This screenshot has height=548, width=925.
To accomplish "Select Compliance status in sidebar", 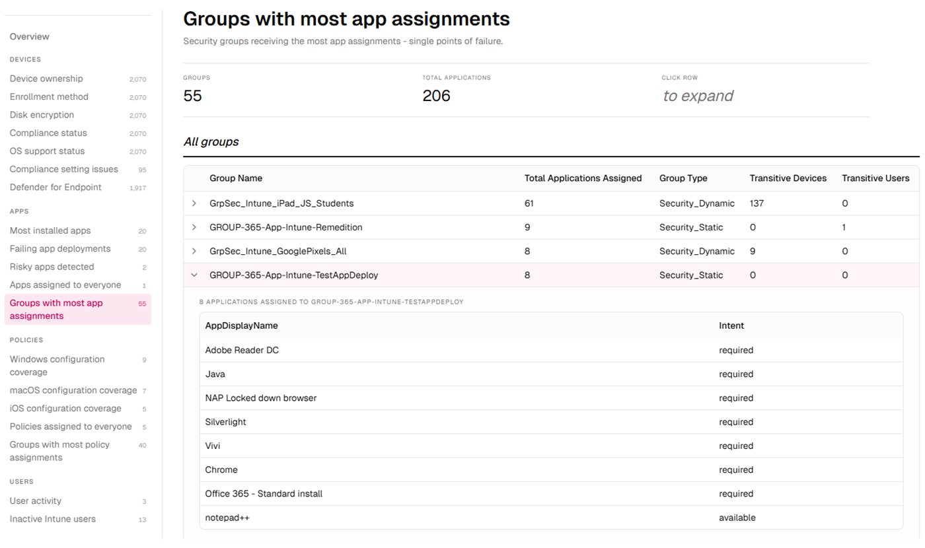I will pos(78,133).
